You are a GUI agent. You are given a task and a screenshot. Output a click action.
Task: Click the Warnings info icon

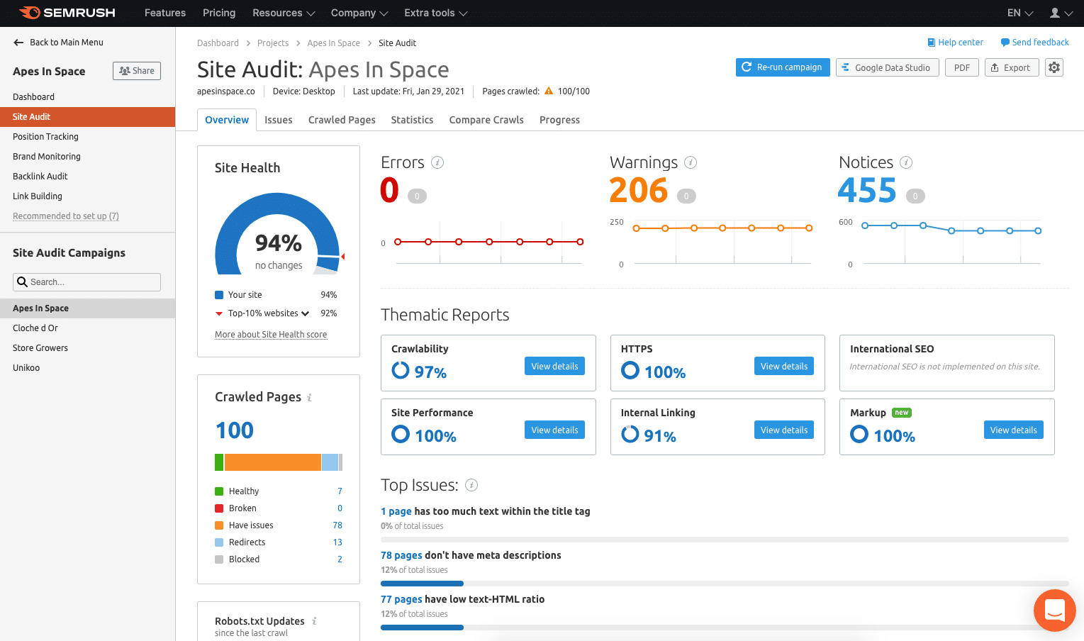(691, 162)
